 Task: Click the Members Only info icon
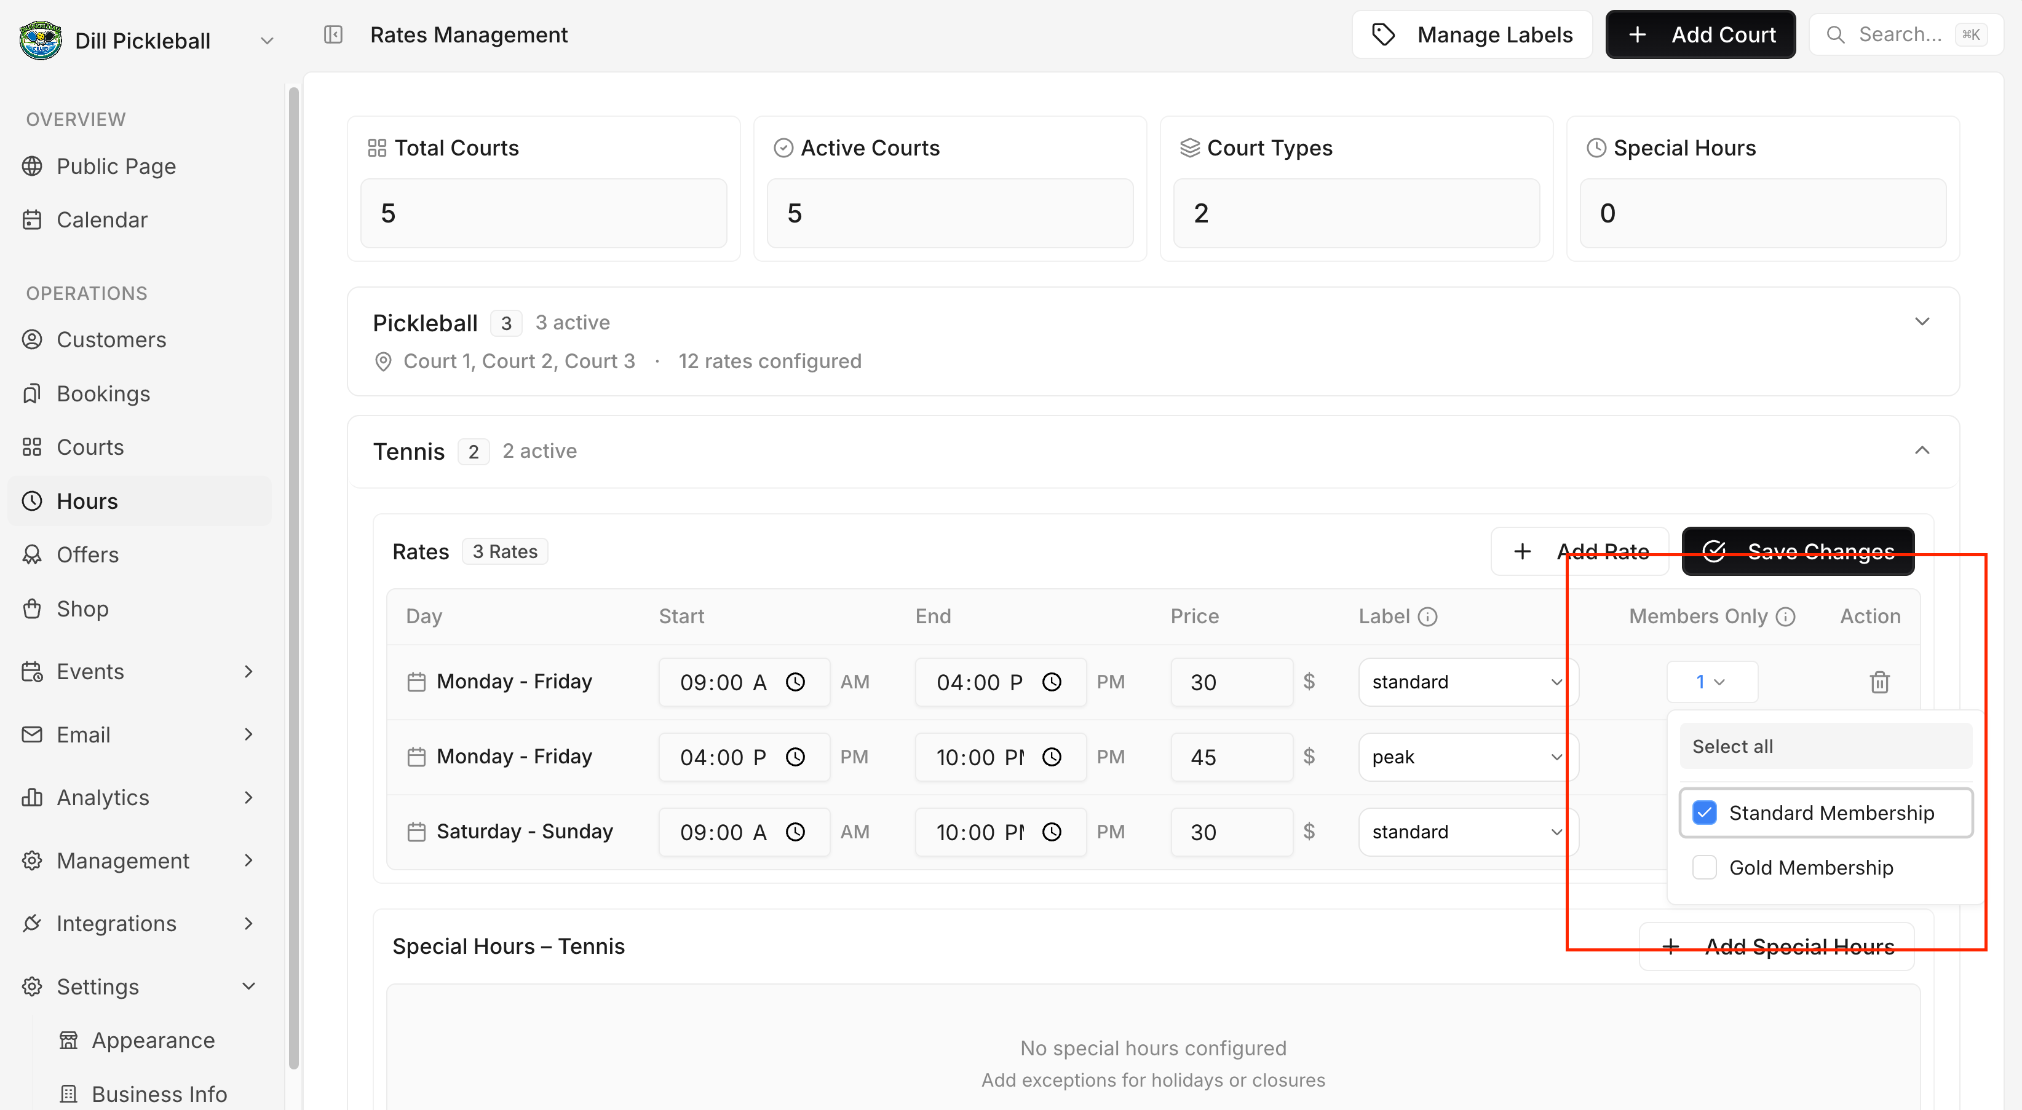(1785, 616)
